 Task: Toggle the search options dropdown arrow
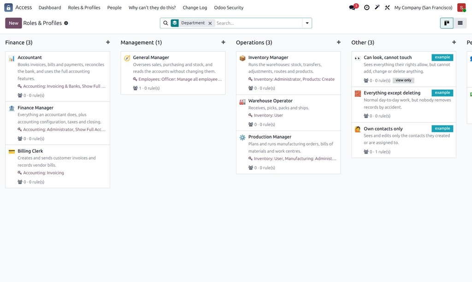coord(307,23)
